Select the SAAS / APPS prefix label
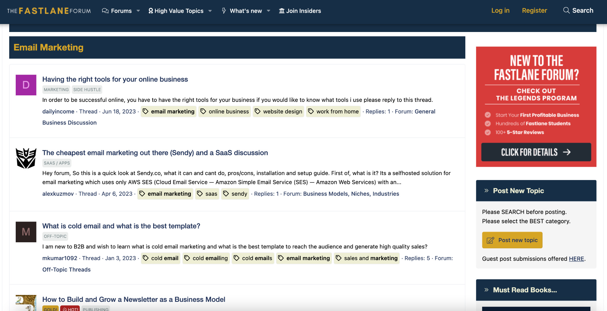The image size is (607, 311). tap(57, 163)
